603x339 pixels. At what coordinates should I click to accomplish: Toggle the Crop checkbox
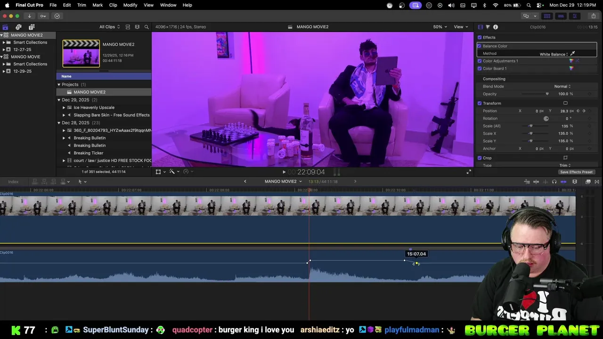tap(480, 158)
